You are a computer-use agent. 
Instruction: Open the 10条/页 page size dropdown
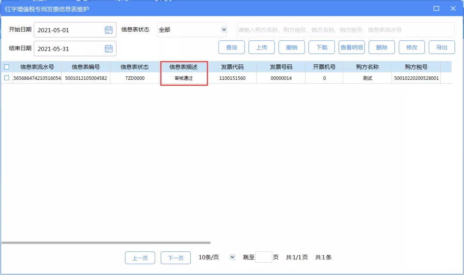pos(232,257)
